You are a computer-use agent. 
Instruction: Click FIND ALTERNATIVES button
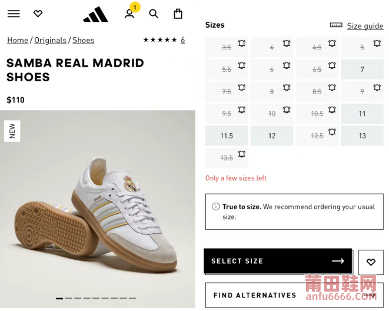[294, 295]
